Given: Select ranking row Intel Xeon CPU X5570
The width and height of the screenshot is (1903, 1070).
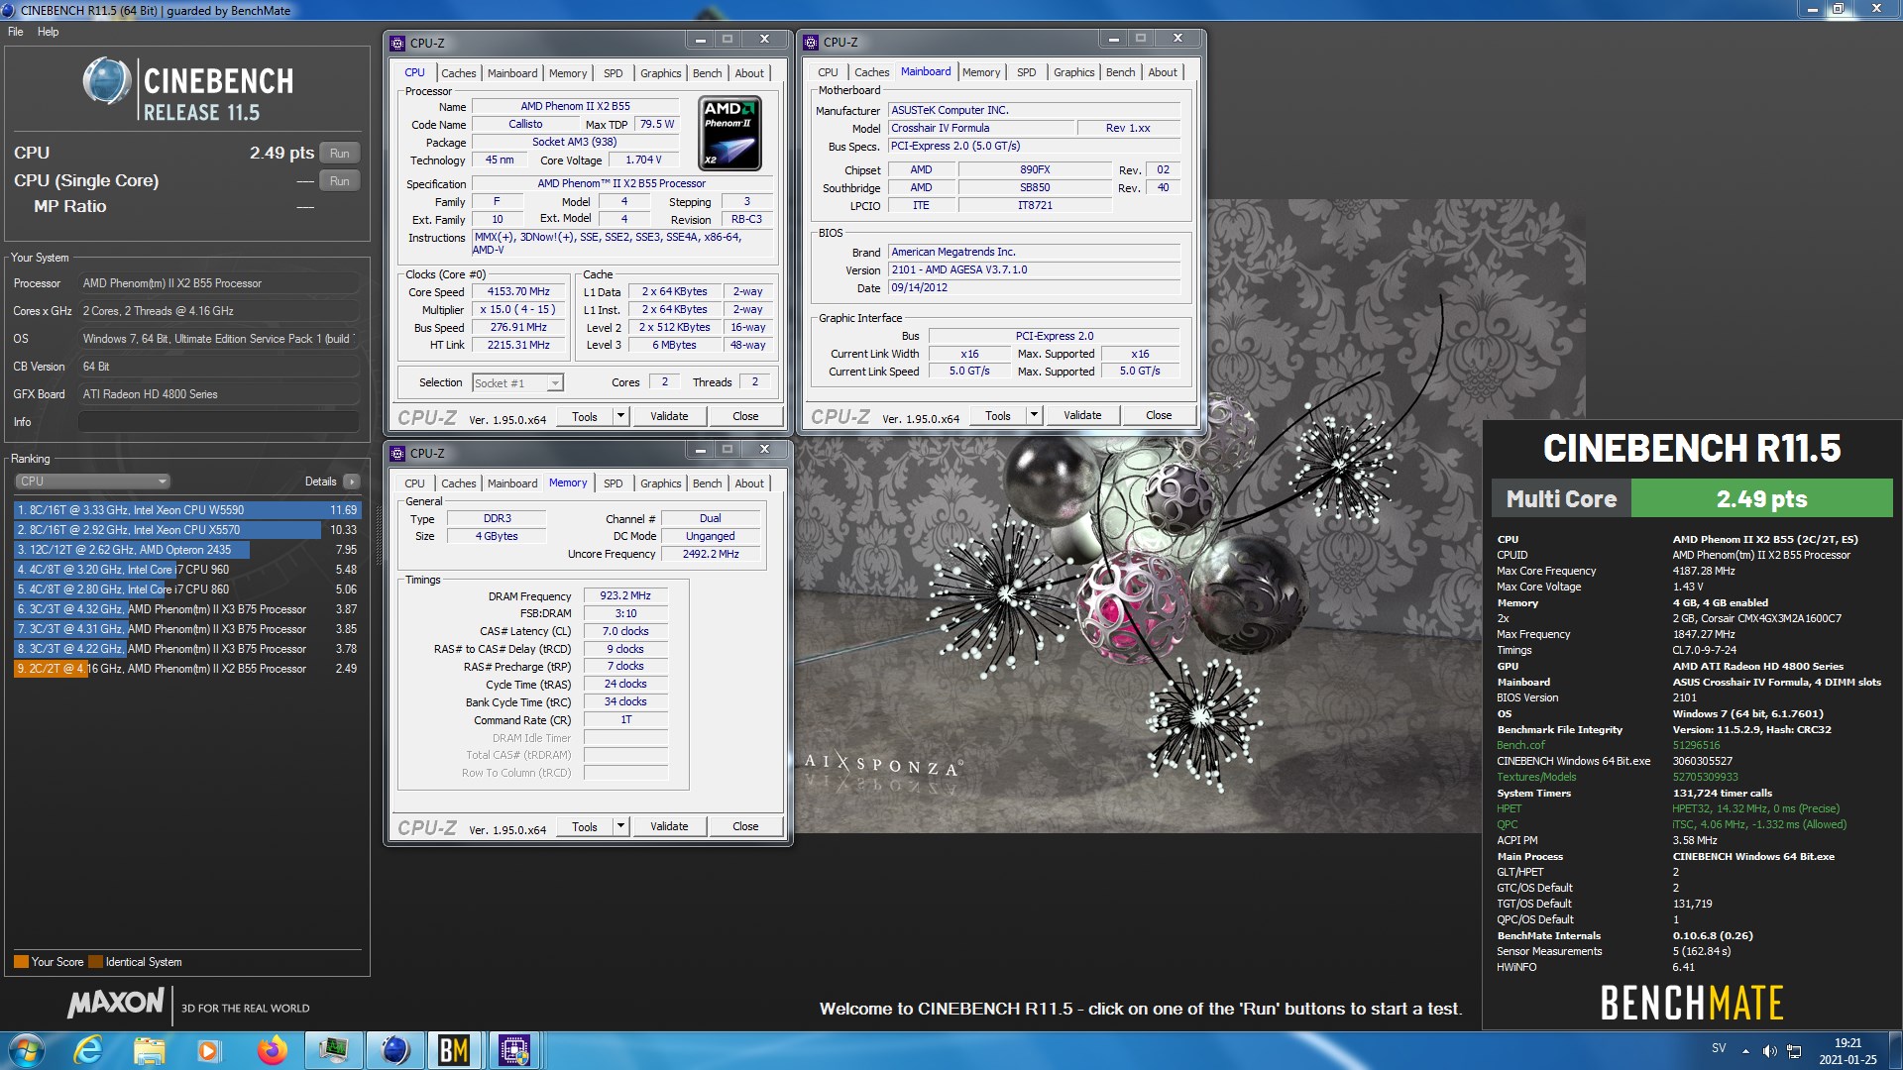Looking at the screenshot, I should [x=187, y=530].
